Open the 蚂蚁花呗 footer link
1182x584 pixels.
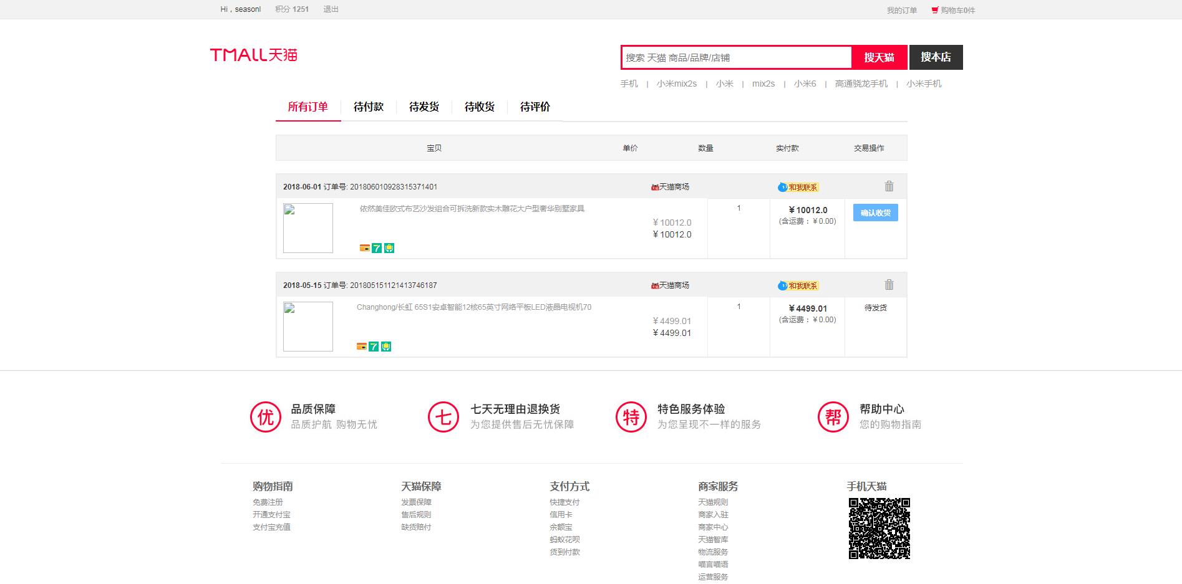(564, 540)
